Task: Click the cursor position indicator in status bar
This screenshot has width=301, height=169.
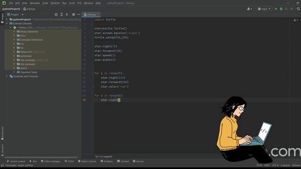Action: (x=259, y=165)
